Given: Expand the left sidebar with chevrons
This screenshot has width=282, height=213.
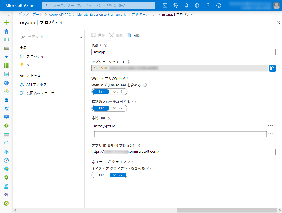Looking at the screenshot, I should pos(9,15).
